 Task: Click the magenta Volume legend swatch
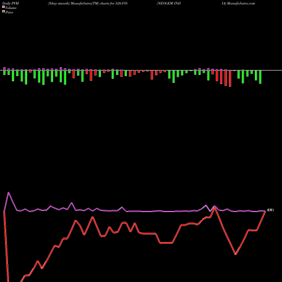click(x=3, y=7)
